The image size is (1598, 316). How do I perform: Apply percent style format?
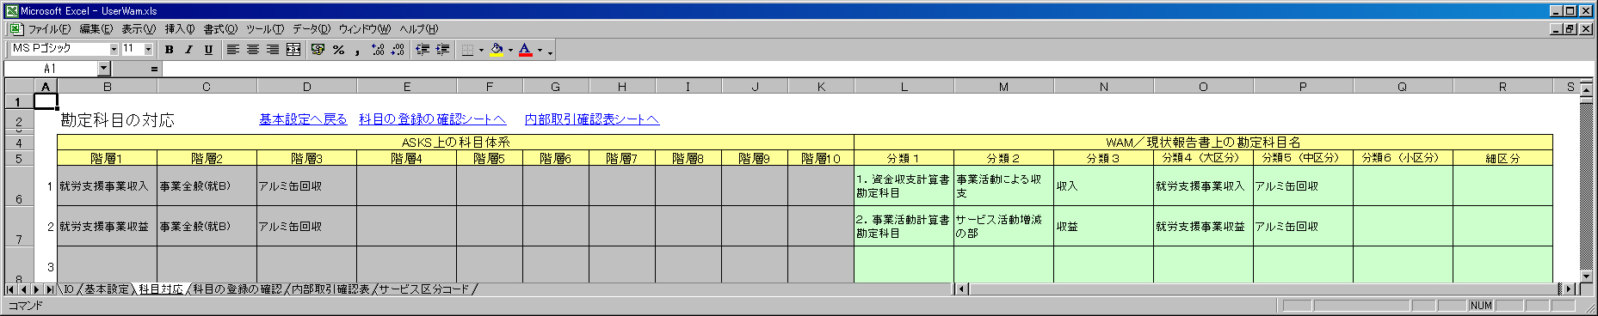tap(338, 50)
